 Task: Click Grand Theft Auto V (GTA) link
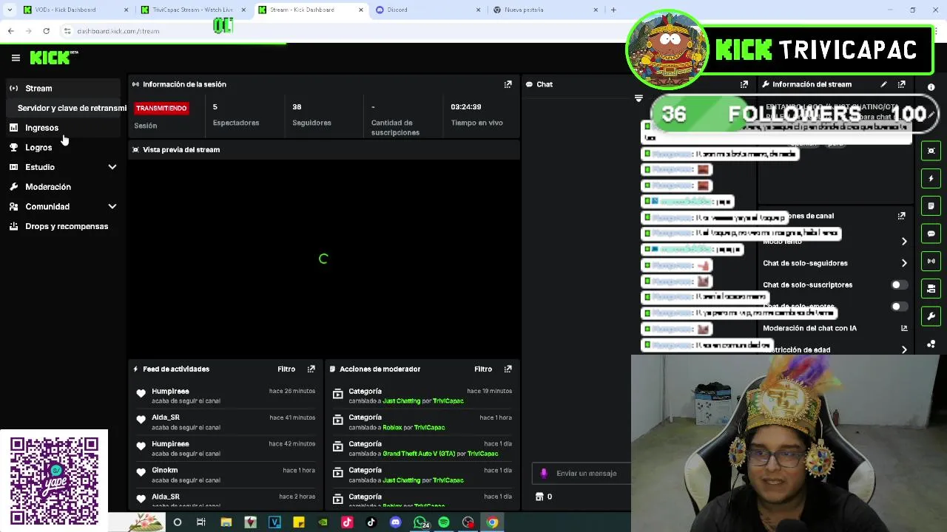tap(419, 454)
